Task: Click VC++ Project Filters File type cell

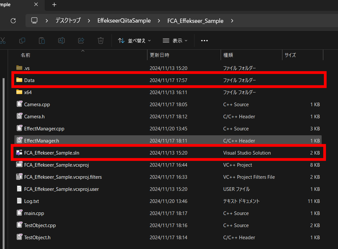Action: 249,177
